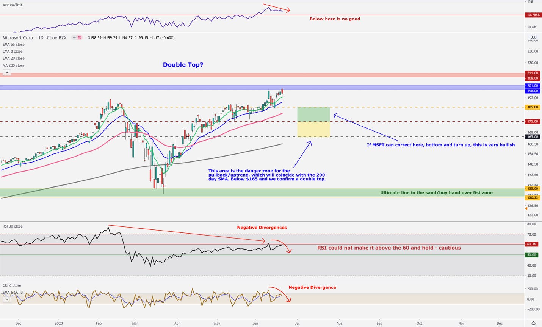Click the pink wavy indicator icon beside Cboe BZX
542x327 pixels.
(80, 37)
